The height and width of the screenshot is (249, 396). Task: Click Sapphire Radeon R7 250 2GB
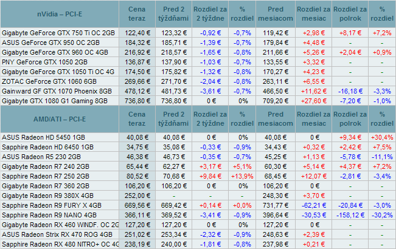46,176
